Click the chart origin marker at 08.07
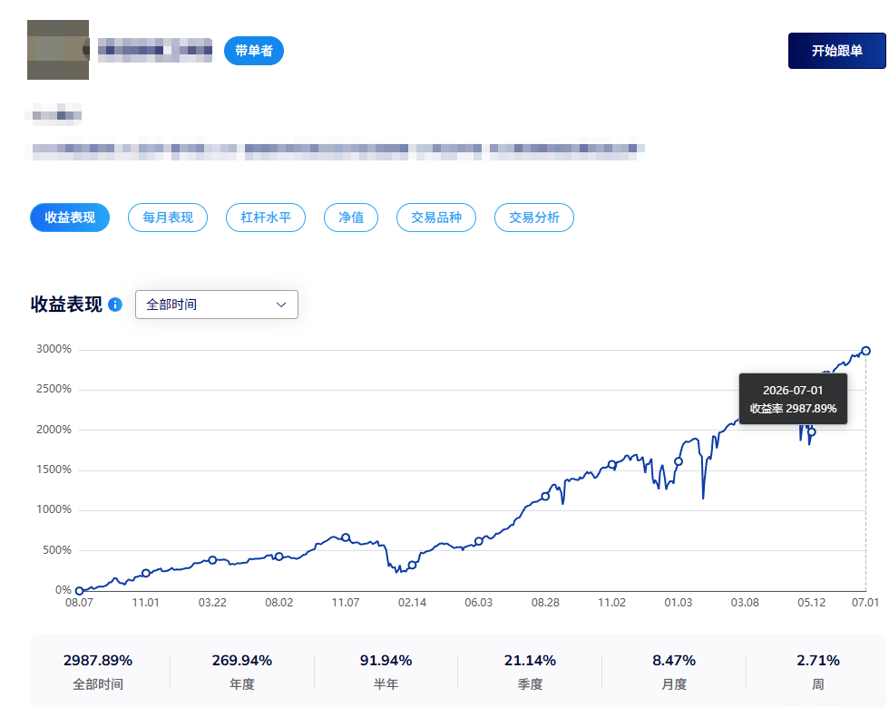This screenshot has width=889, height=707. [80, 591]
